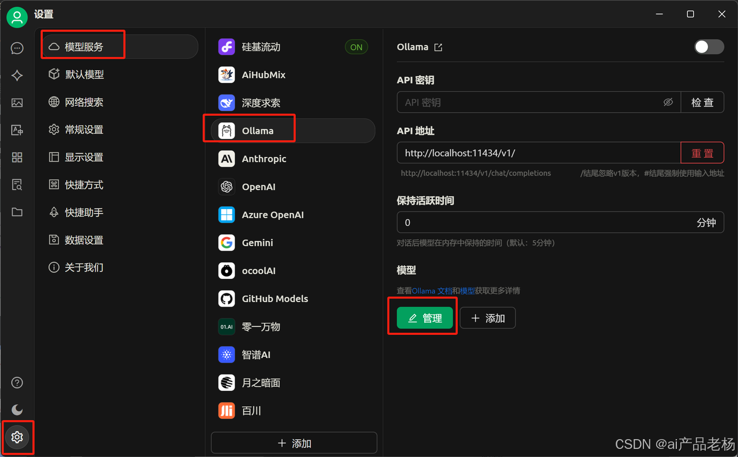Viewport: 738px width, 457px height.
Task: Focus the API 地址 input field
Action: point(539,153)
